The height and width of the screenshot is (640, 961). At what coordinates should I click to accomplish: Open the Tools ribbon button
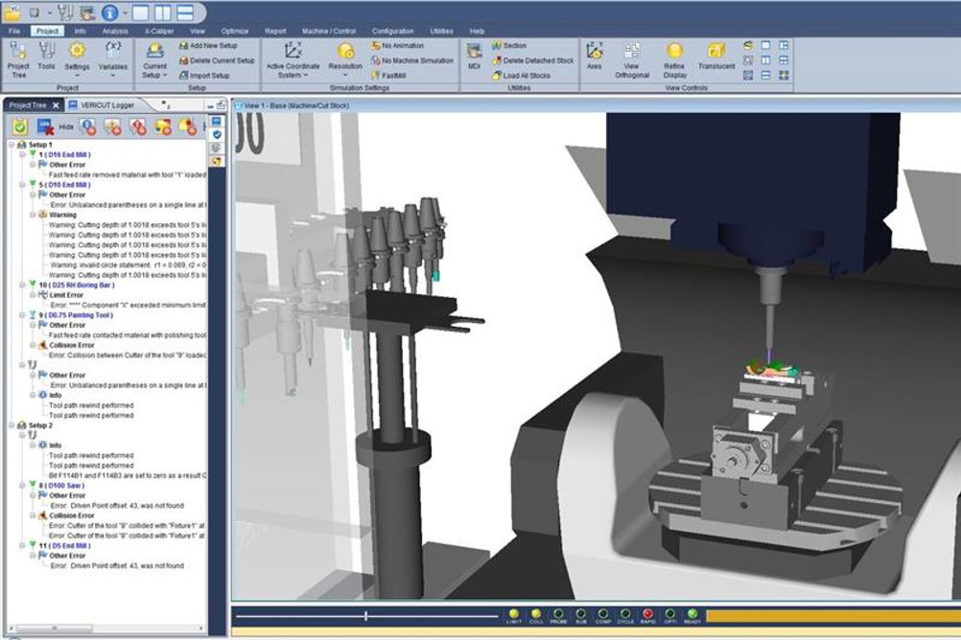click(46, 57)
